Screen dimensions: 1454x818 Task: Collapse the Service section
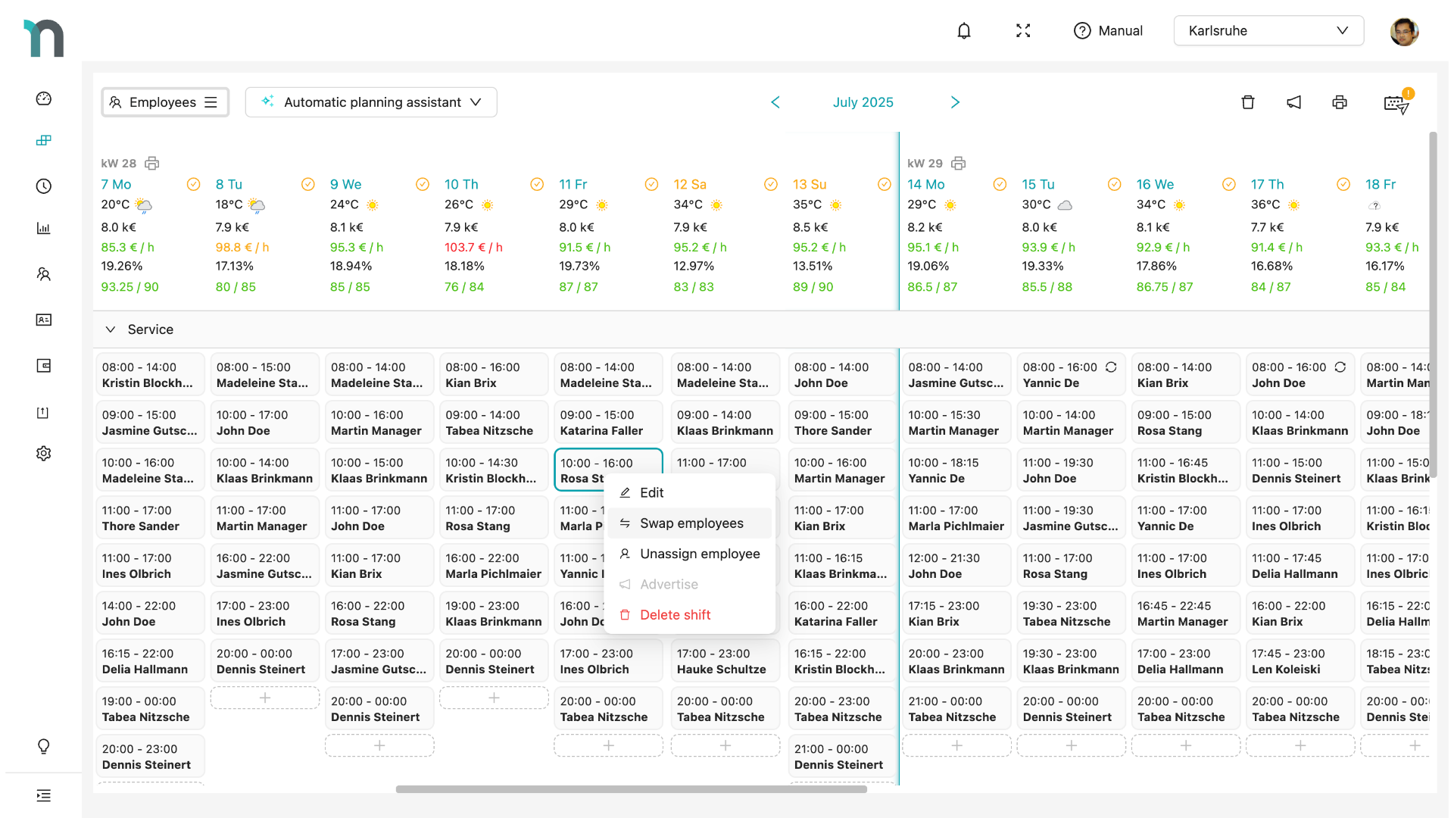click(111, 329)
